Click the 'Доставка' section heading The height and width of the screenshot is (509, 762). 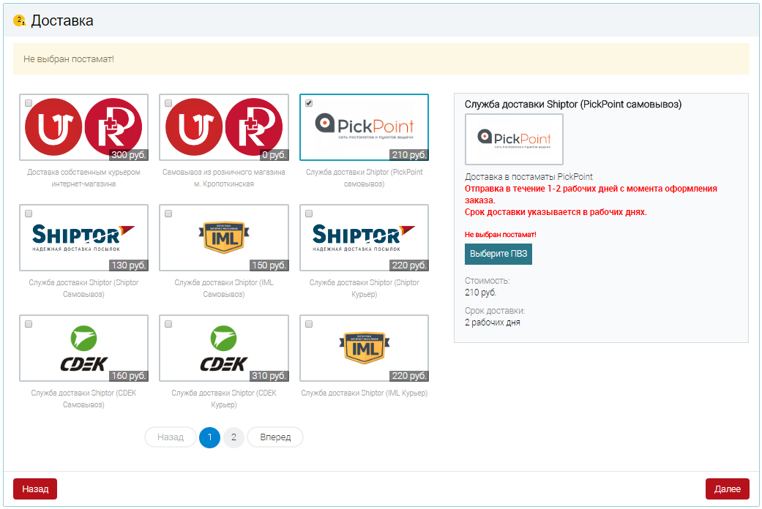(62, 20)
